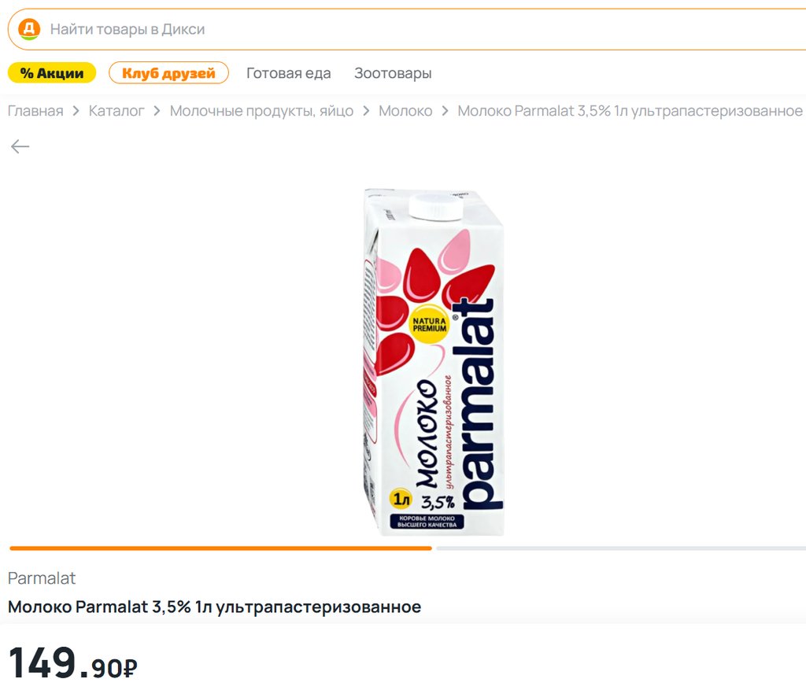Screen dimensions: 806x690
Task: Open the '% Акции' promotions button
Action: tap(52, 73)
